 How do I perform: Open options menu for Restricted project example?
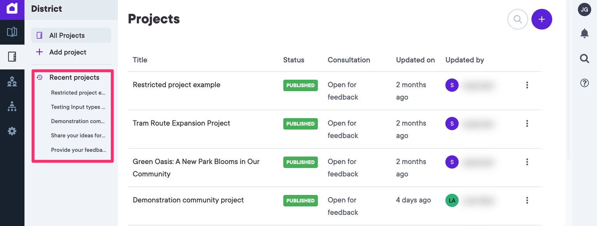[527, 85]
